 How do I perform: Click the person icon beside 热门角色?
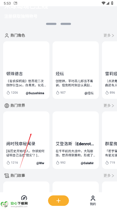(x=7, y=35)
